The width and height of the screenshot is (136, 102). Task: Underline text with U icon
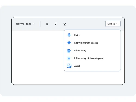[64, 24]
